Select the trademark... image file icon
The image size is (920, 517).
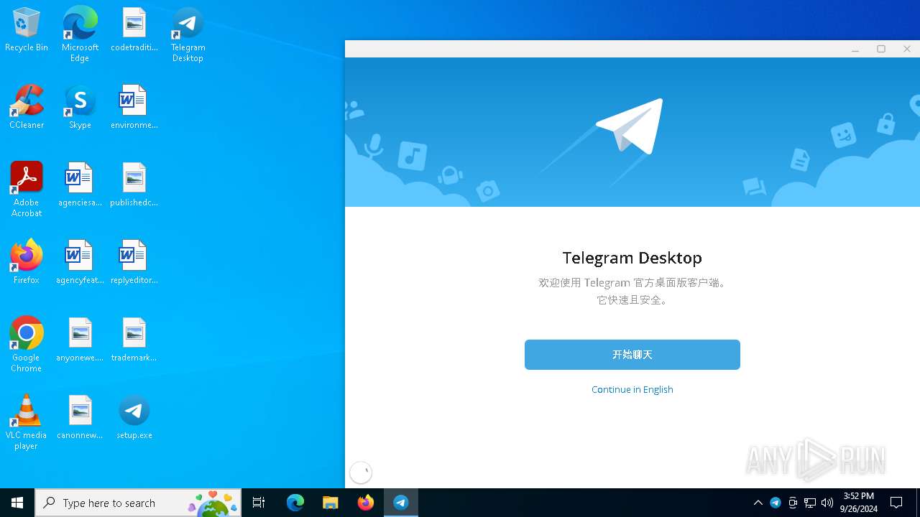[x=134, y=340]
